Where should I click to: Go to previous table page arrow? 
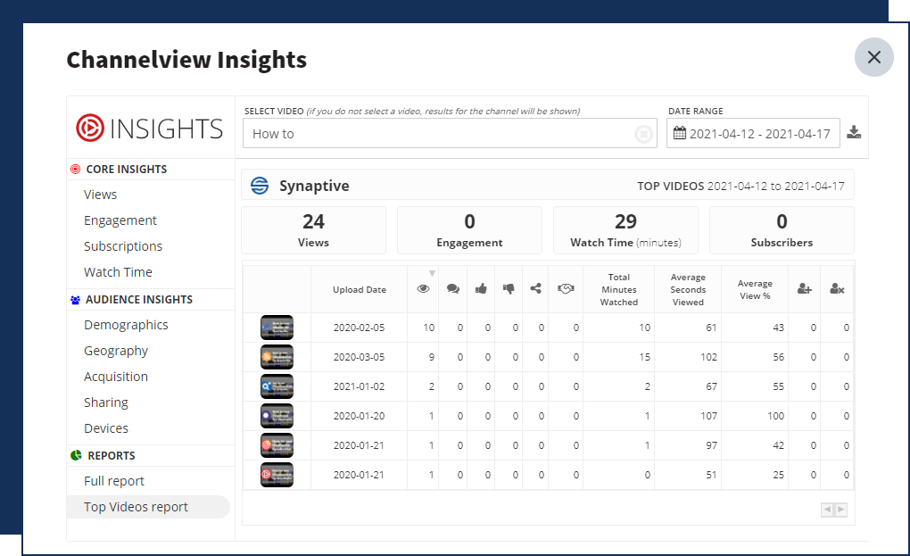(828, 510)
